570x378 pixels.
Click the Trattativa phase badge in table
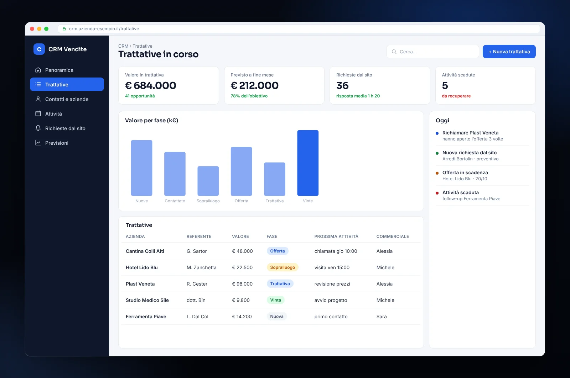[x=280, y=284]
